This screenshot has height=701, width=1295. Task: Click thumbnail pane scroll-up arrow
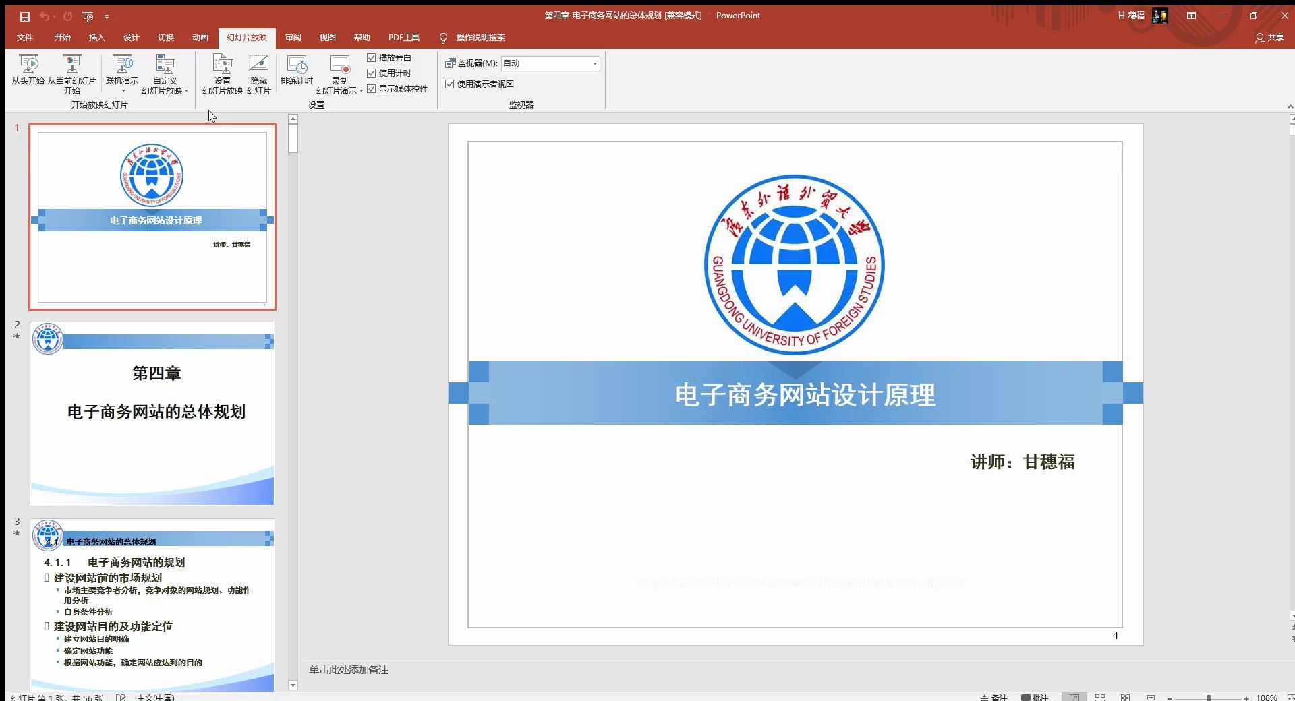(293, 119)
